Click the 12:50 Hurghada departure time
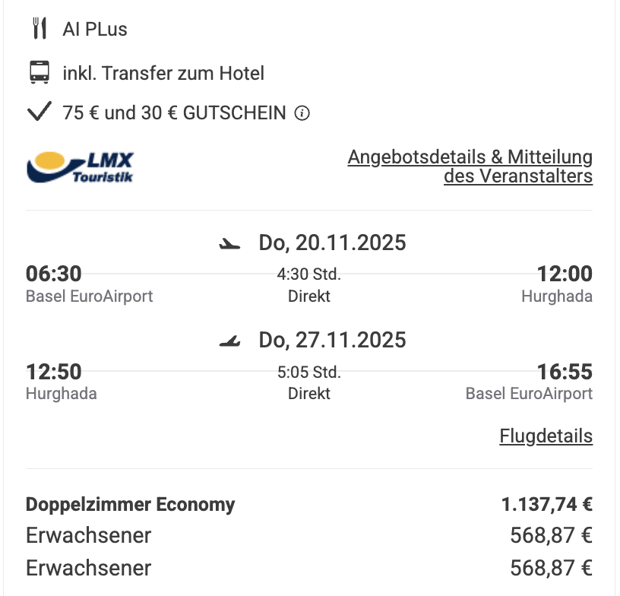 pyautogui.click(x=54, y=372)
